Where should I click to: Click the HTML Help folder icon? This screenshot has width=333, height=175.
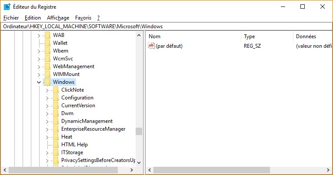pos(56,145)
